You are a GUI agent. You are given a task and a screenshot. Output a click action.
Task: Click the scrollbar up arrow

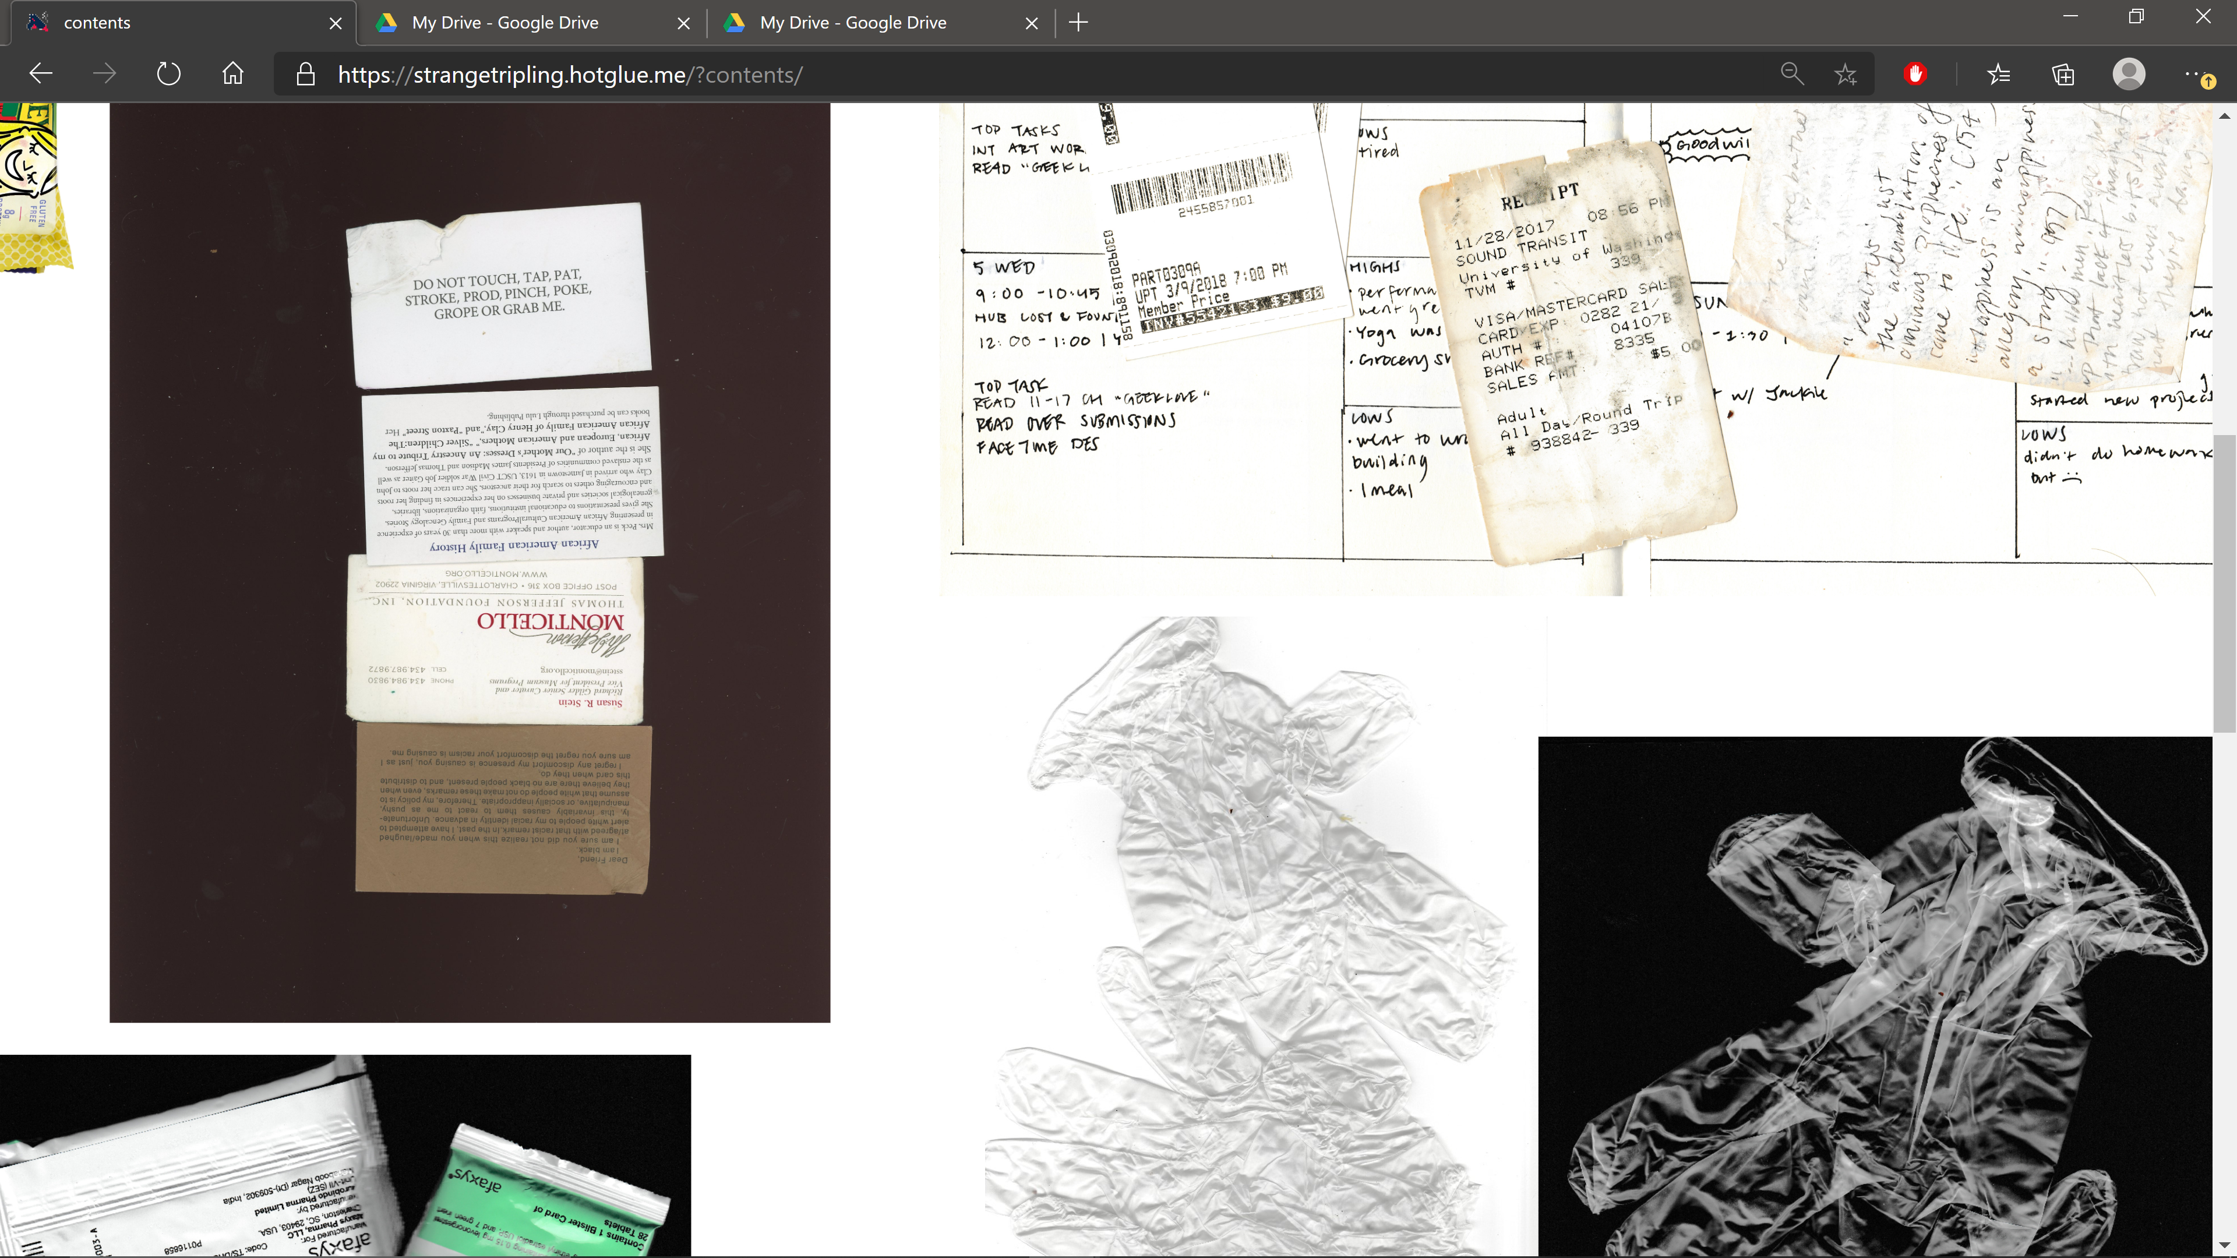coord(2225,115)
